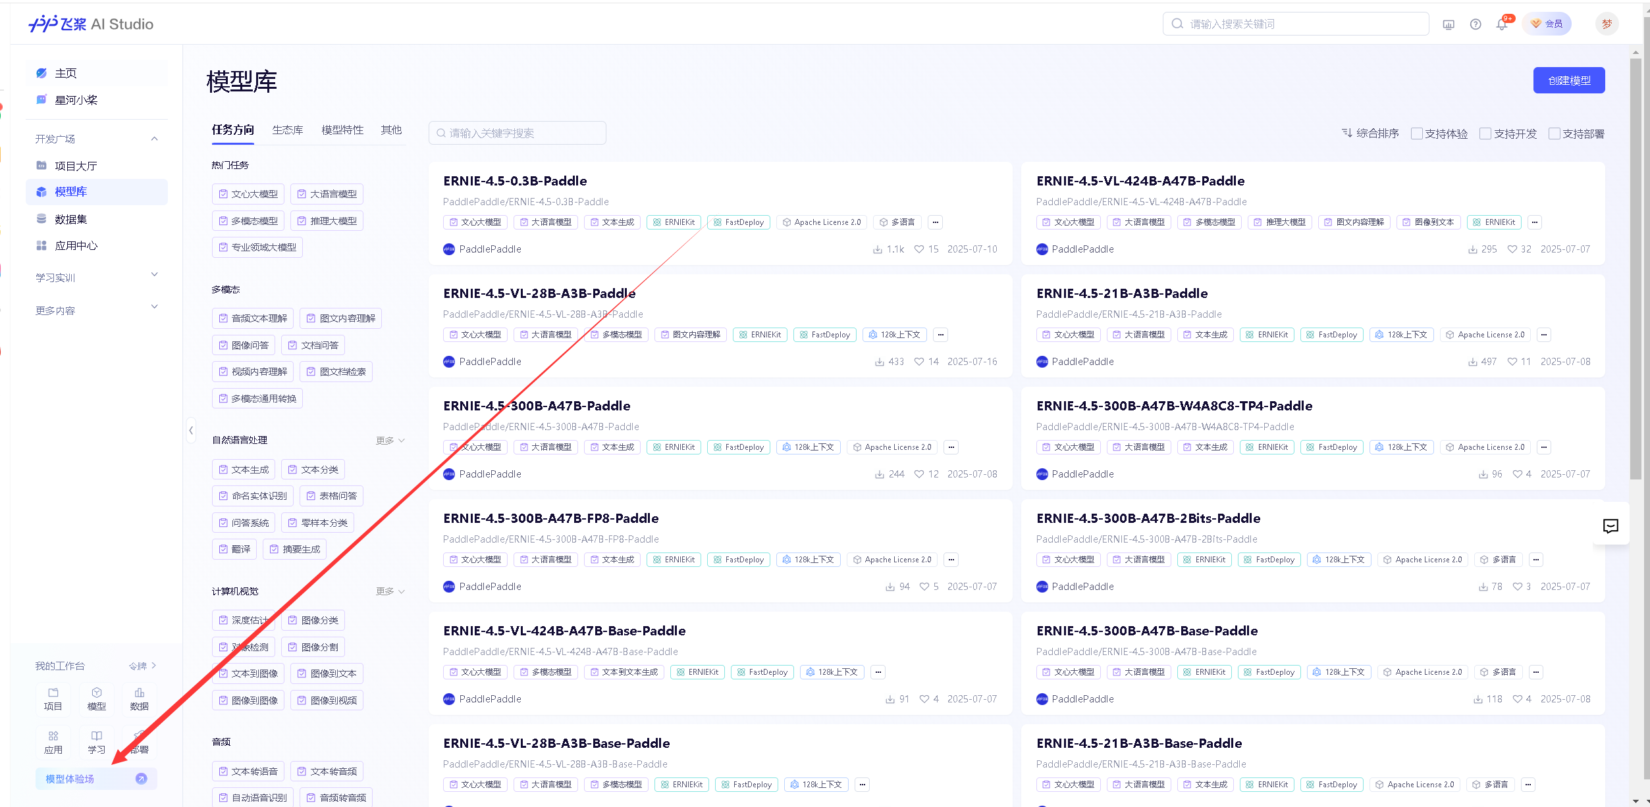Enable the 支持开发 checkbox
This screenshot has height=807, width=1650.
pyautogui.click(x=1485, y=134)
